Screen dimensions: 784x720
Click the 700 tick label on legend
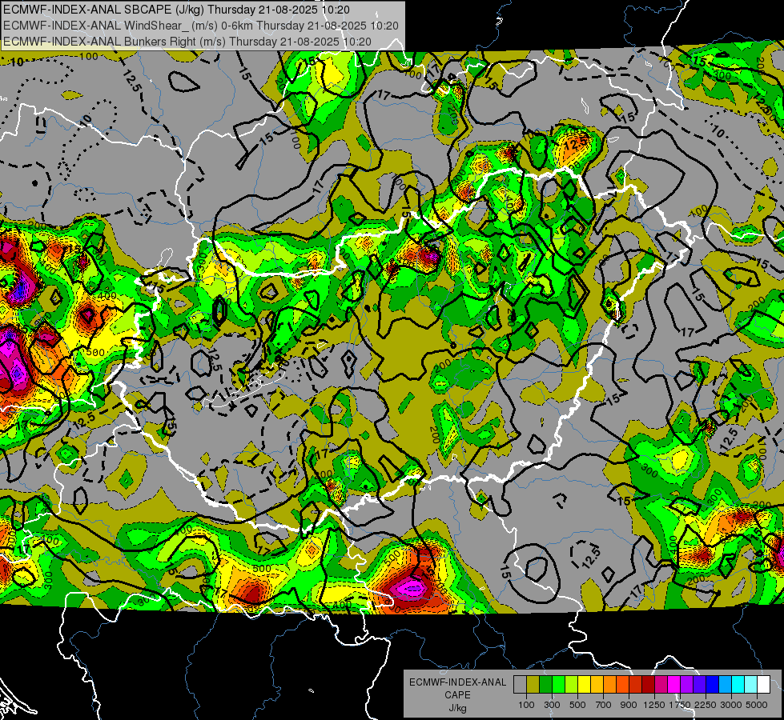click(604, 705)
